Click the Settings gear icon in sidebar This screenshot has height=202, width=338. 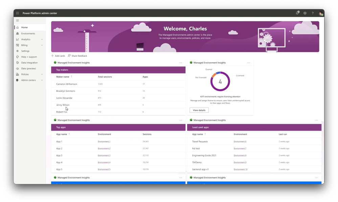coord(18,51)
